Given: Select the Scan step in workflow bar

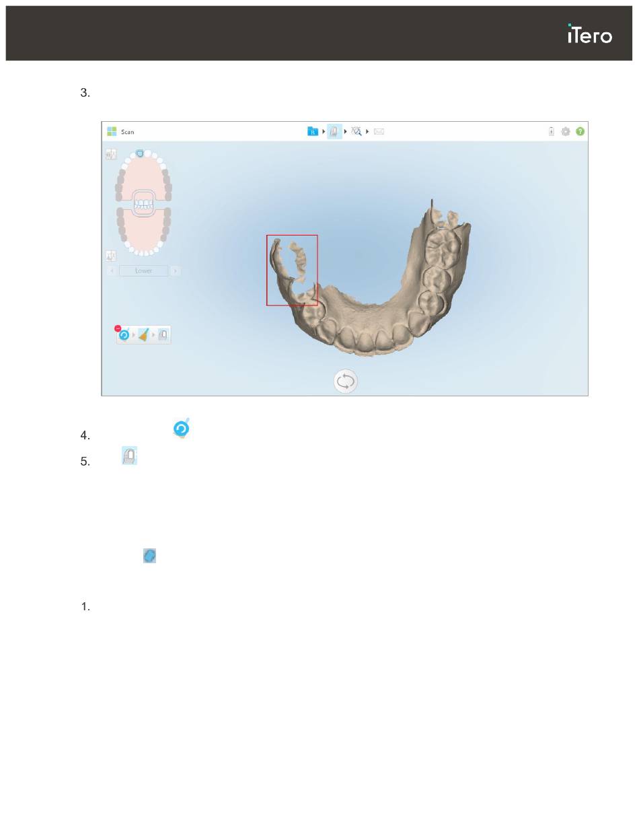Looking at the screenshot, I should pos(334,132).
